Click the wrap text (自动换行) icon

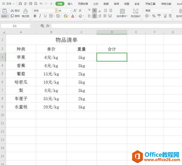[x=135, y=11]
